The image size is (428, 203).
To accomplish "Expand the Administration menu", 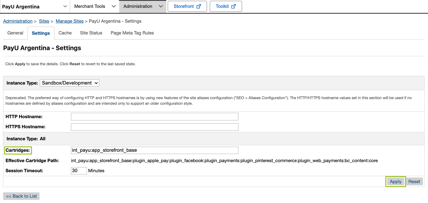I will point(142,6).
